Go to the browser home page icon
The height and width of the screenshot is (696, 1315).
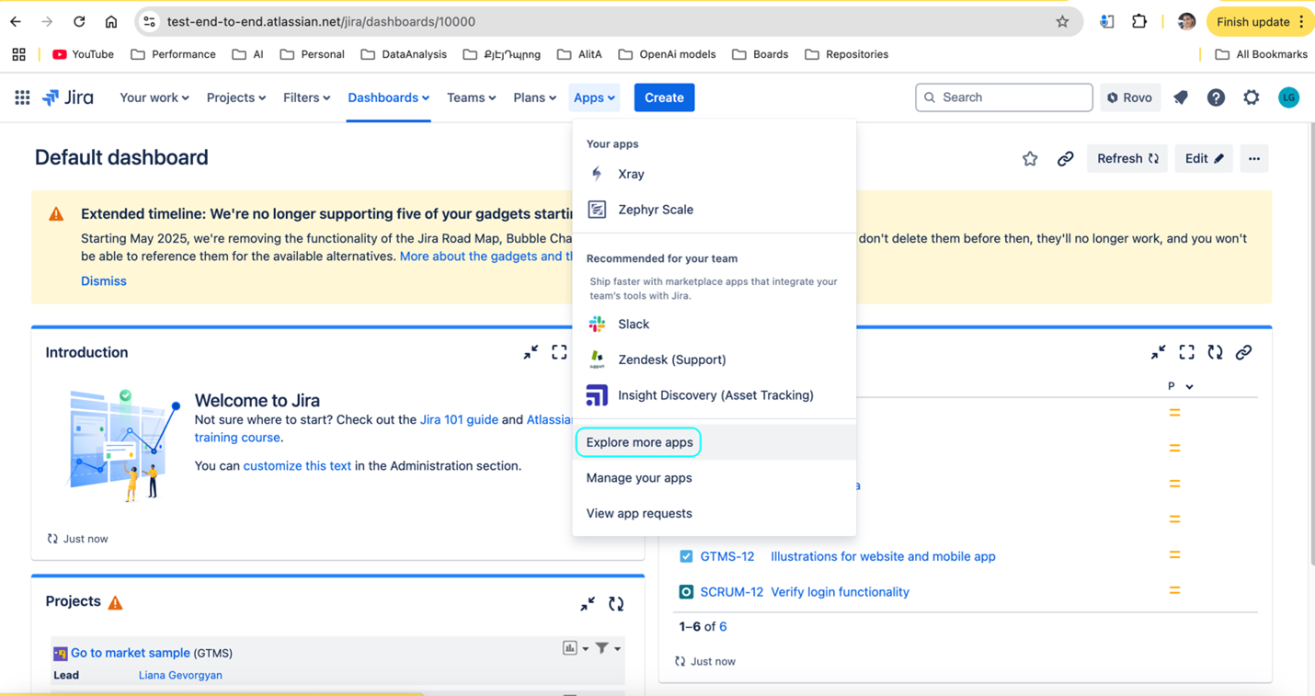click(111, 21)
